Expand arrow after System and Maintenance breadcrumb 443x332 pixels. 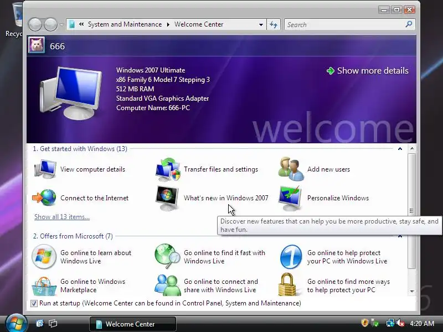tap(168, 24)
